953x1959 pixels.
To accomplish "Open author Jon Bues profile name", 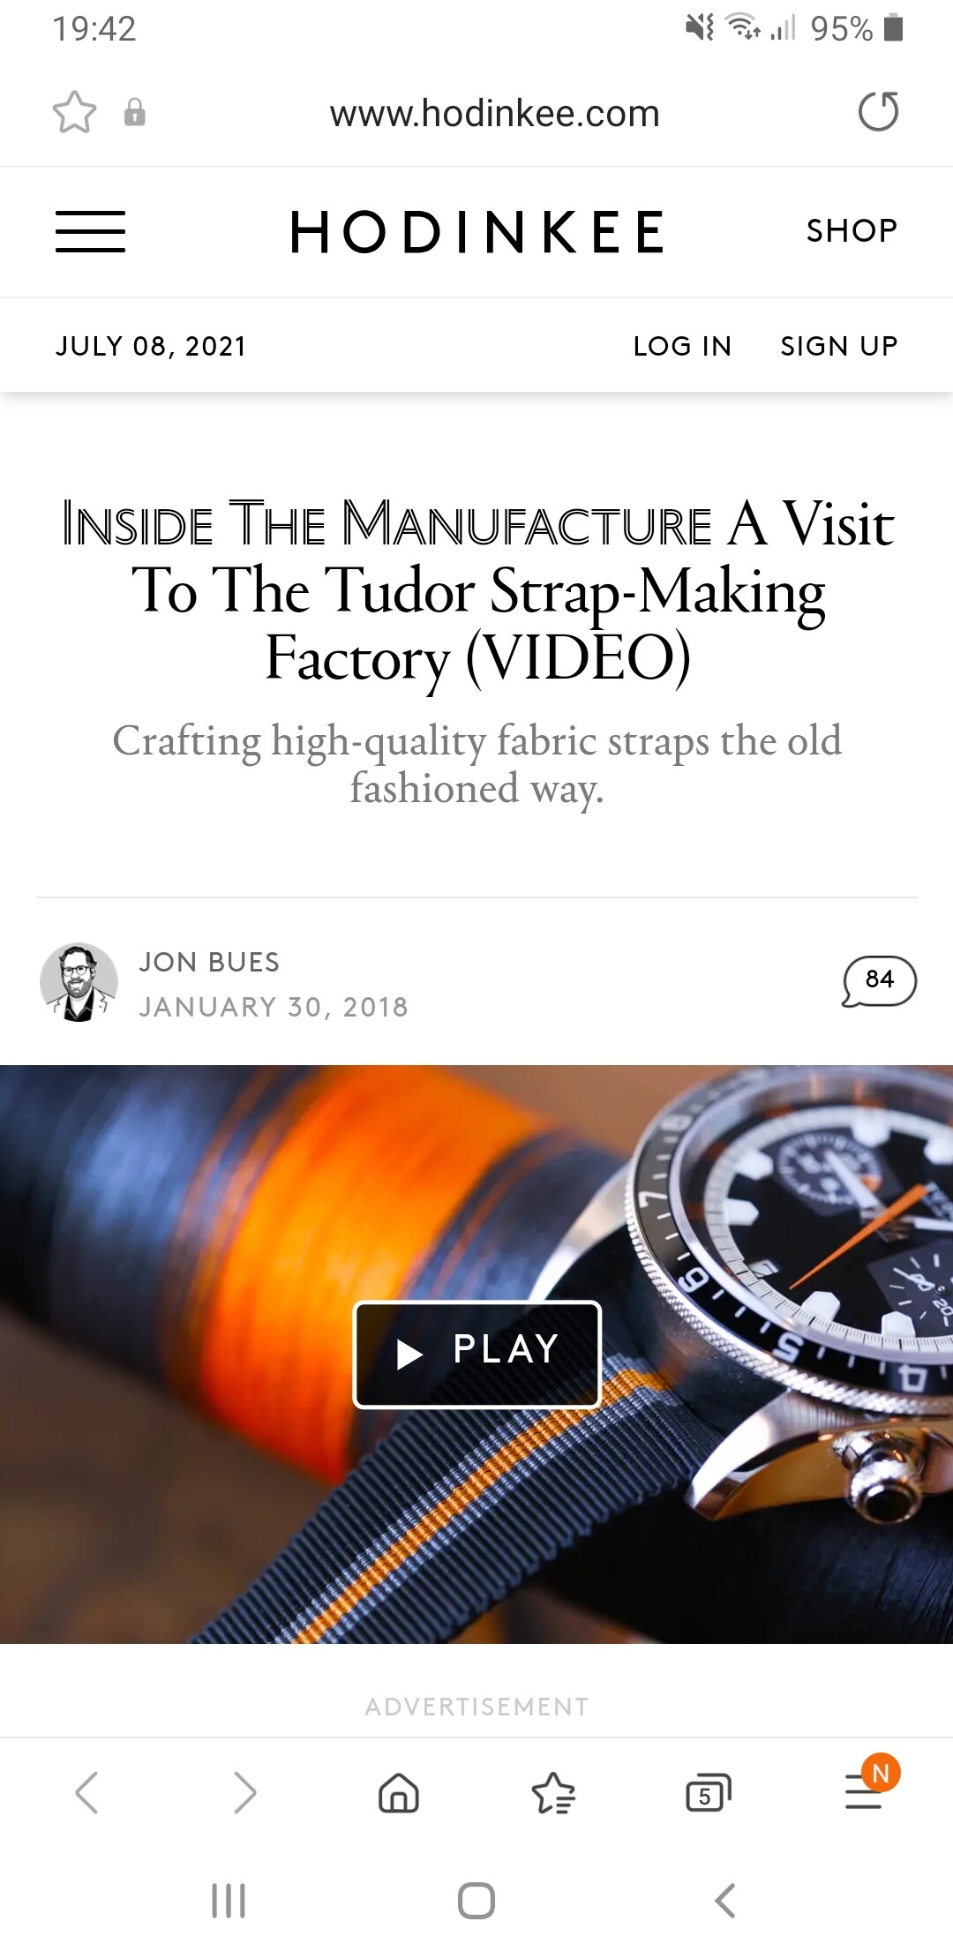I will (x=209, y=962).
